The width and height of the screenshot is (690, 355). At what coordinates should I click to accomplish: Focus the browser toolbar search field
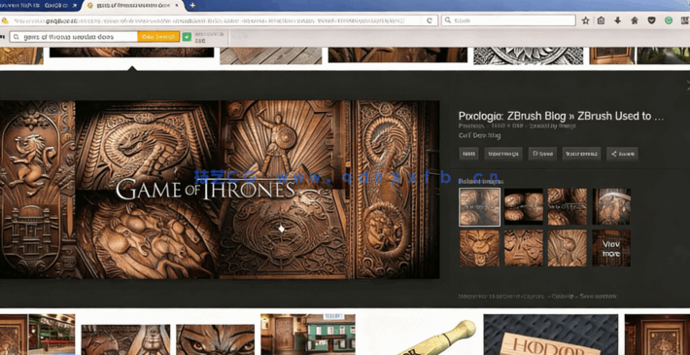508,20
